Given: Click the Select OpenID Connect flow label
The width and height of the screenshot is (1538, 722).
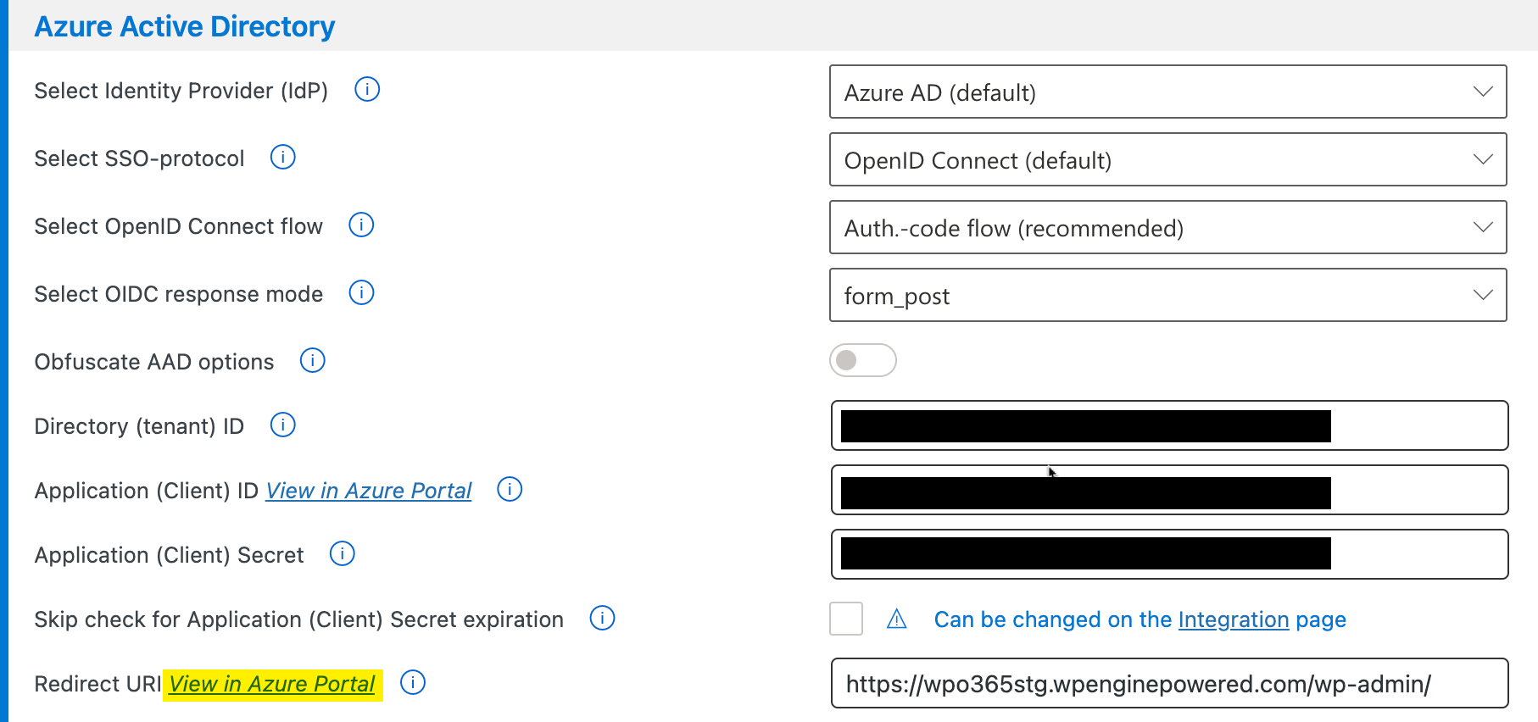Looking at the screenshot, I should [179, 226].
